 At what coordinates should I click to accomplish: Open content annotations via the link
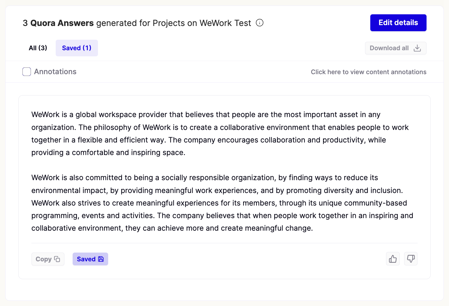[369, 72]
